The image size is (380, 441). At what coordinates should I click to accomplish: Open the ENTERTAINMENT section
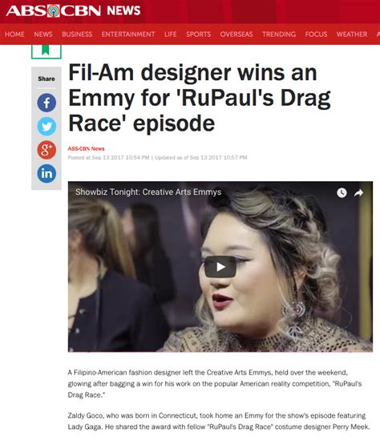click(x=128, y=34)
